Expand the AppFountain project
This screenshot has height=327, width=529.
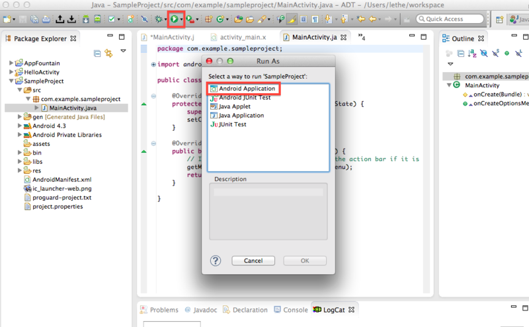tap(11, 63)
